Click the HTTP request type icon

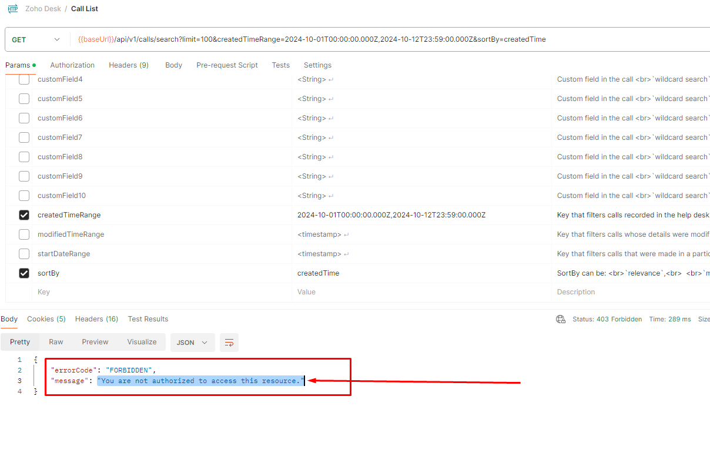point(13,9)
